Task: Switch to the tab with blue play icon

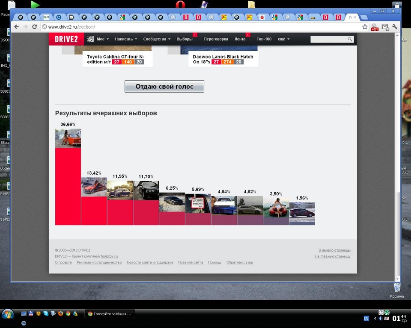Action: (59, 17)
